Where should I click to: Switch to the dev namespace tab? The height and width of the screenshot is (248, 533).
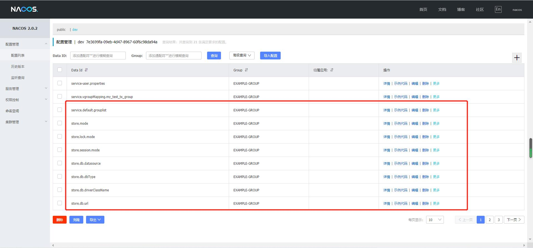[75, 29]
